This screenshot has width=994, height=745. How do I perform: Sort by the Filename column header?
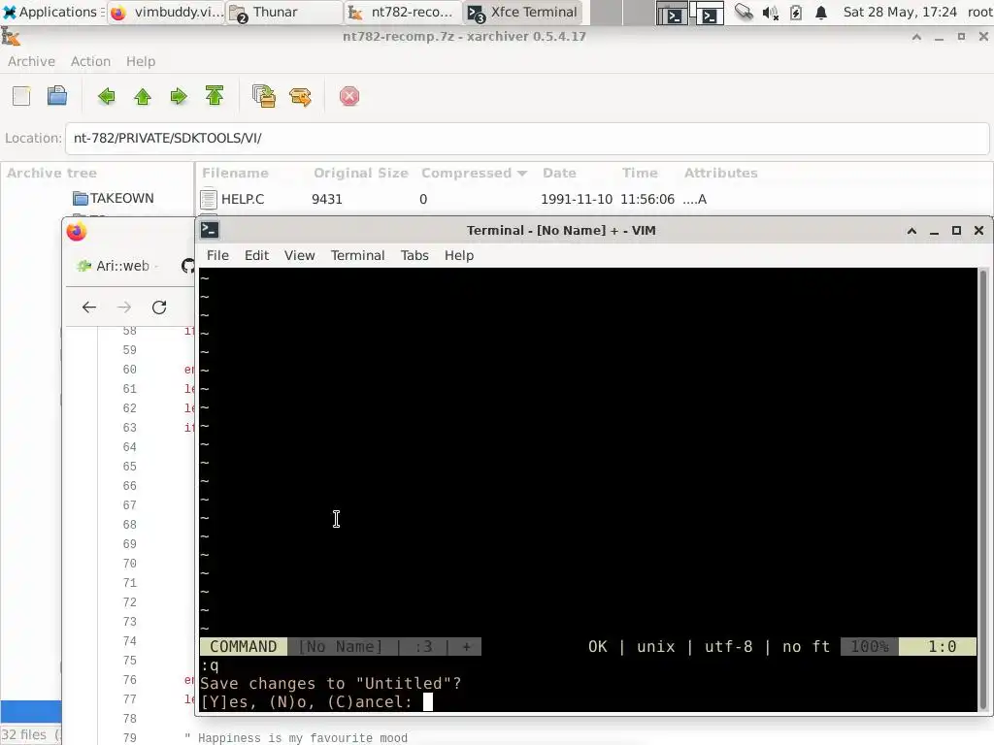click(x=235, y=173)
